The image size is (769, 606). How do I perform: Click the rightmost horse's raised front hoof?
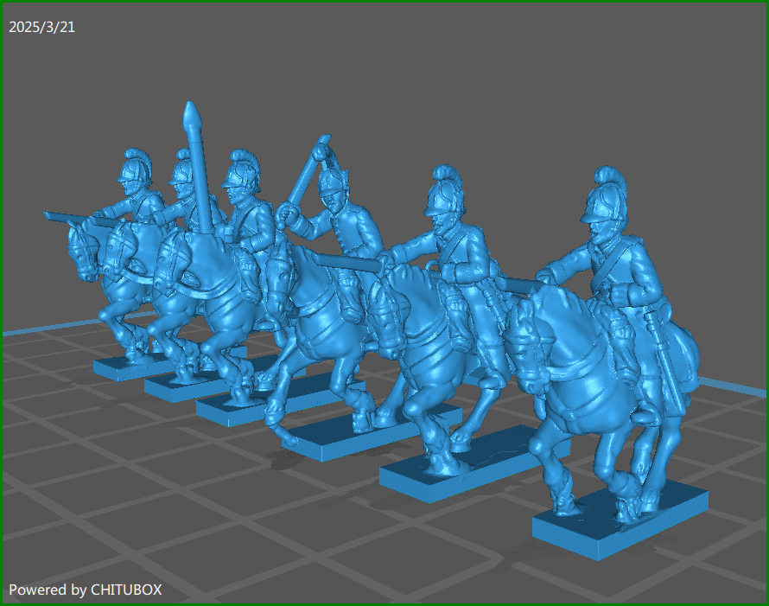click(565, 503)
